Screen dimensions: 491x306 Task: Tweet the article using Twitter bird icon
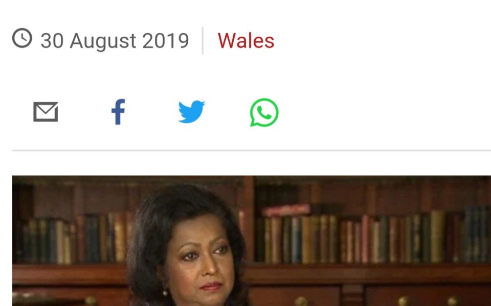191,112
